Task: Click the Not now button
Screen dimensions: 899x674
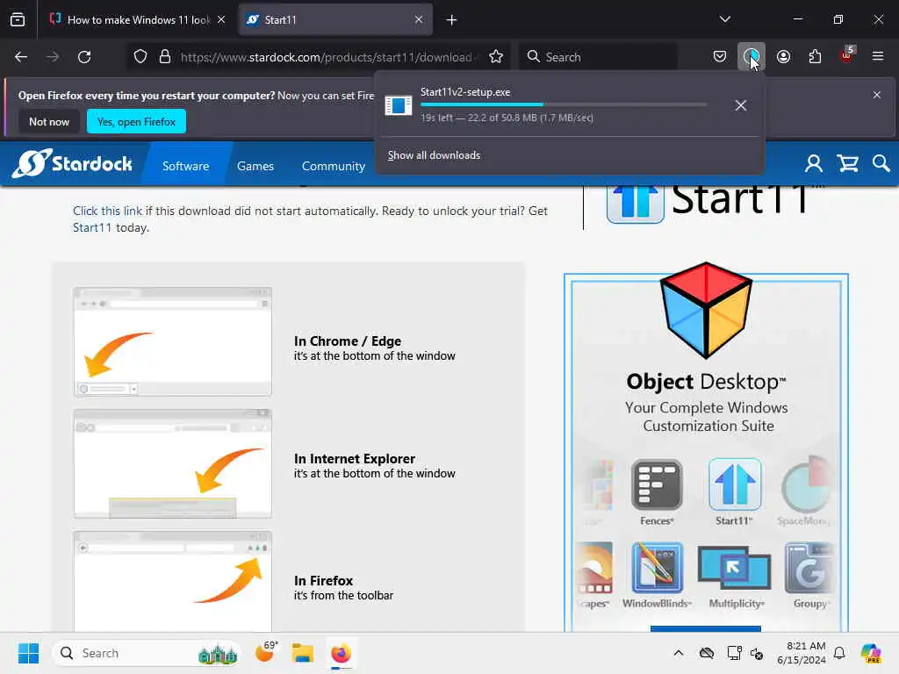Action: tap(49, 121)
